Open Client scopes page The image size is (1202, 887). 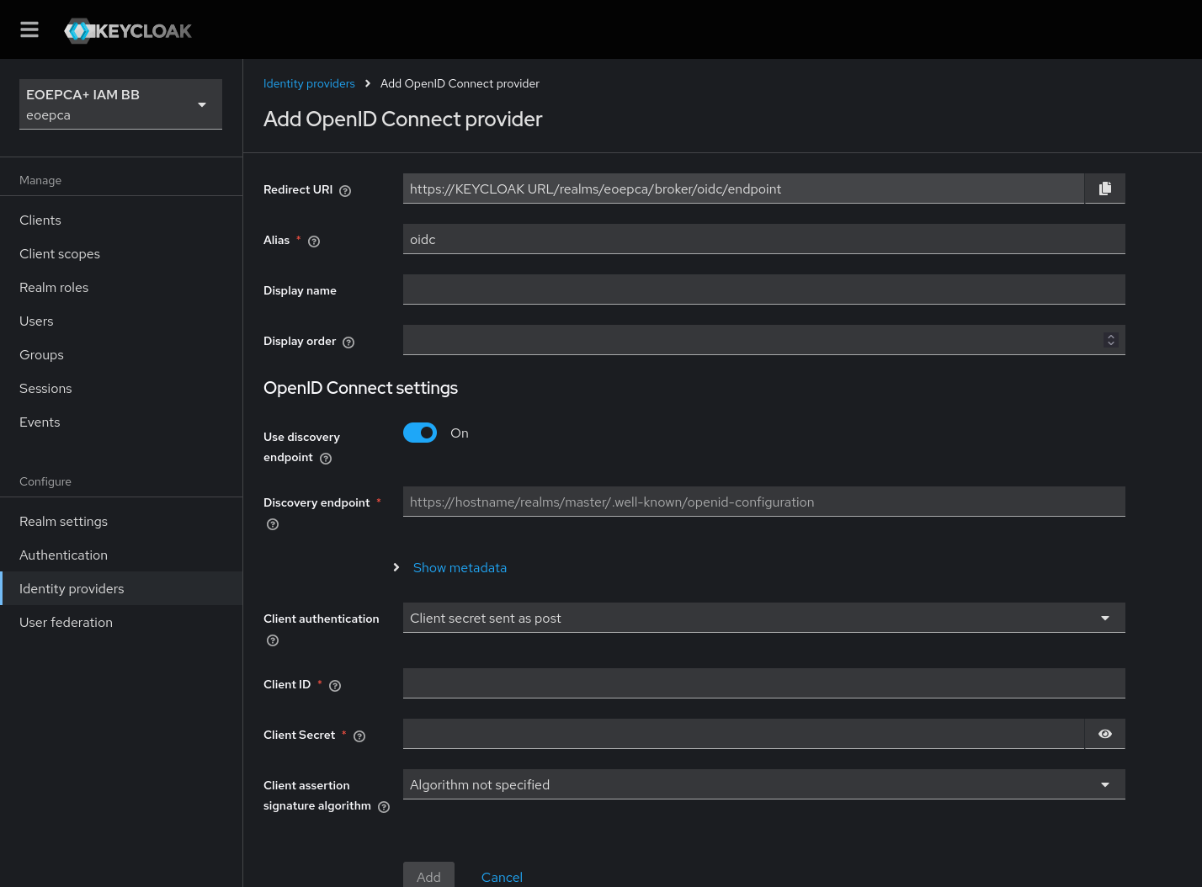[x=121, y=254]
